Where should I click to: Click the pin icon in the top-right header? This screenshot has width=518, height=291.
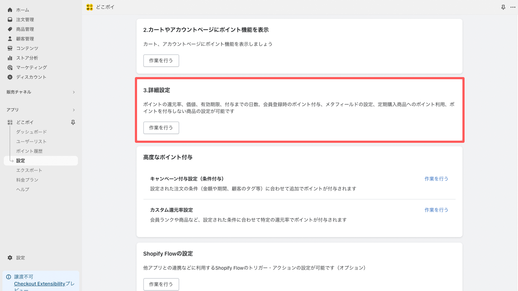coord(503,7)
